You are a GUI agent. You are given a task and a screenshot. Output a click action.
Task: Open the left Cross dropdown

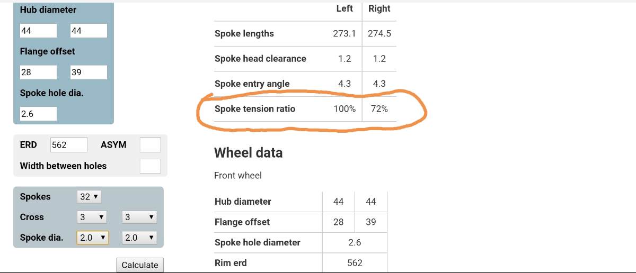click(x=92, y=217)
